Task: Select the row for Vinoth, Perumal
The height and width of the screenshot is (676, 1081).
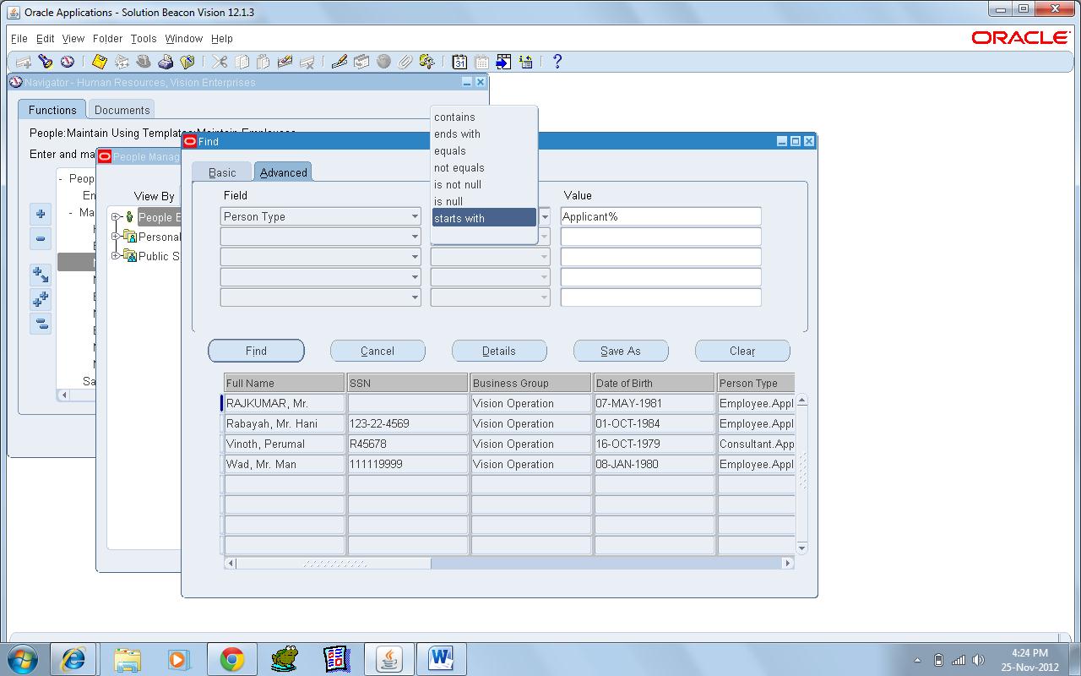Action: coord(283,444)
